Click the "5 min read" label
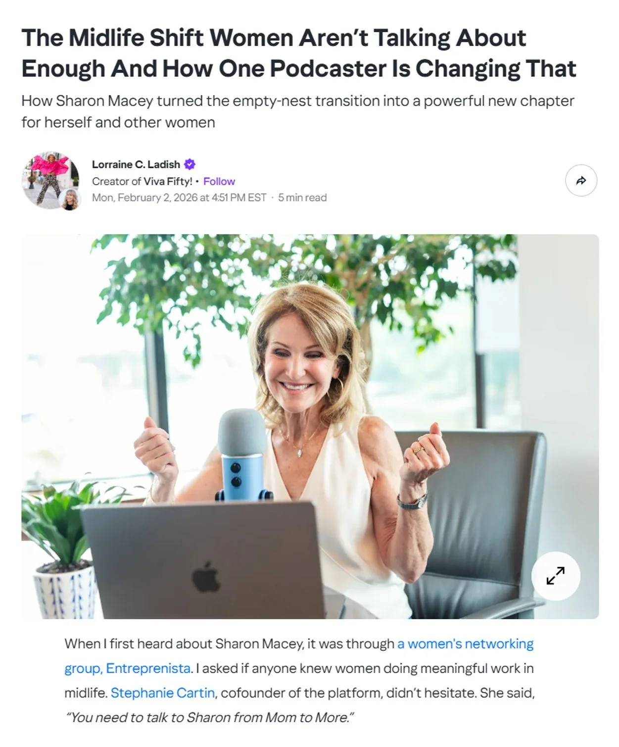This screenshot has height=747, width=619. click(302, 198)
